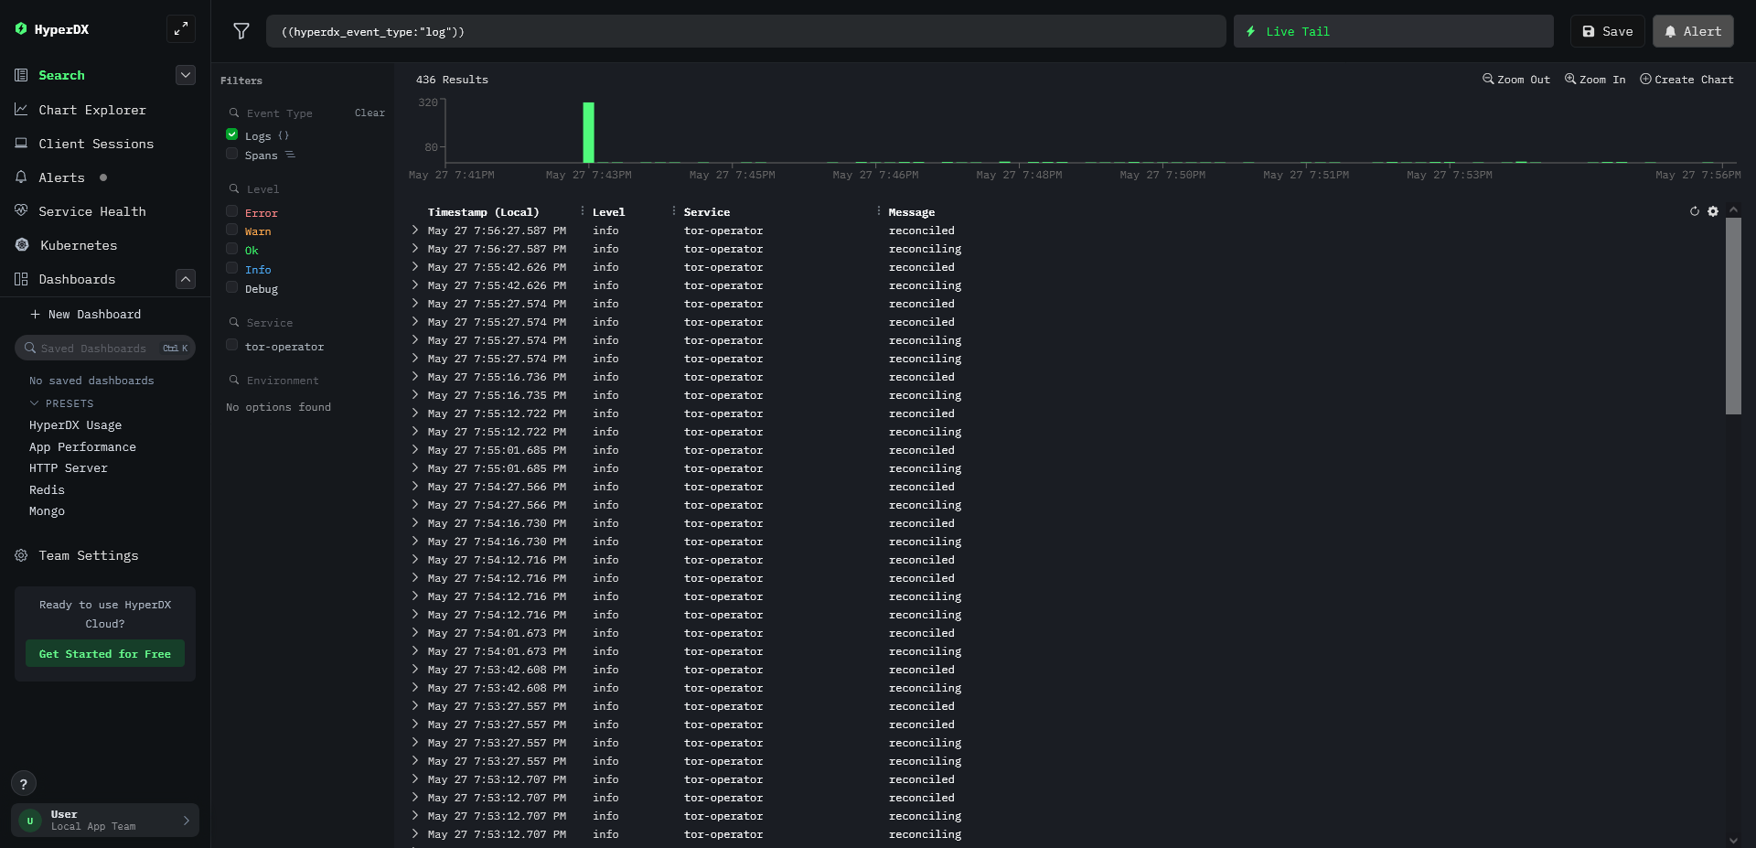Open the filter funnel icon
Viewport: 1756px width, 848px height.
241,31
